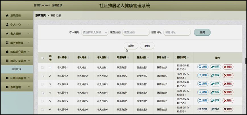Sort by 就诊地址 column arrows
This screenshot has height=115, width=247.
[x=168, y=58]
